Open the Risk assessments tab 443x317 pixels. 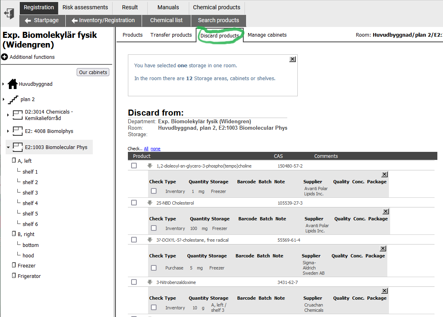pyautogui.click(x=85, y=8)
